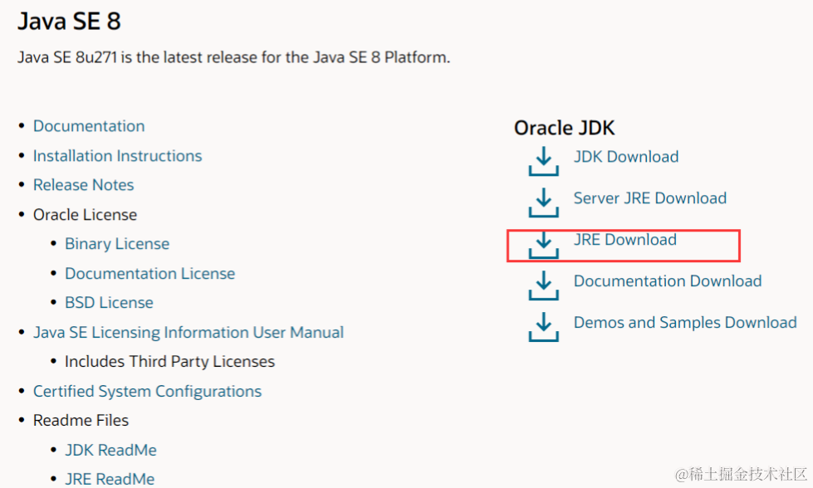Open the JRE Download link

click(x=624, y=239)
